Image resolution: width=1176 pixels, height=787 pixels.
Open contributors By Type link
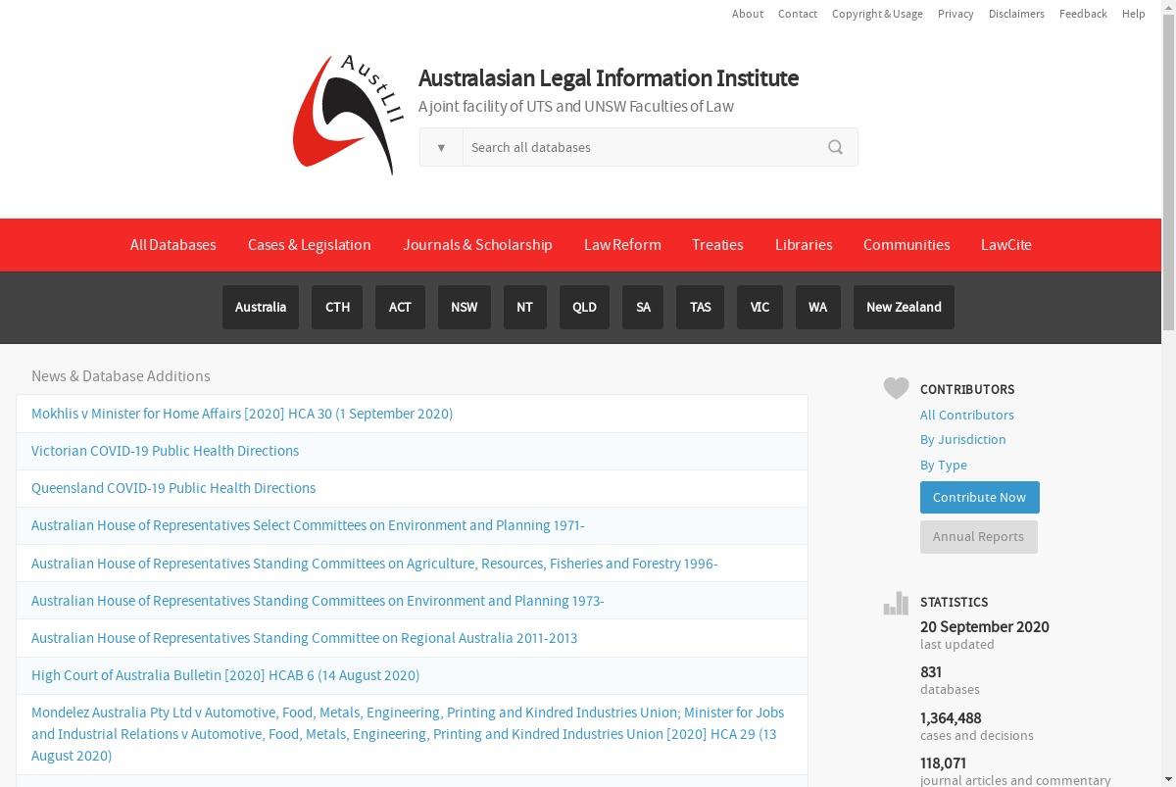(x=944, y=465)
